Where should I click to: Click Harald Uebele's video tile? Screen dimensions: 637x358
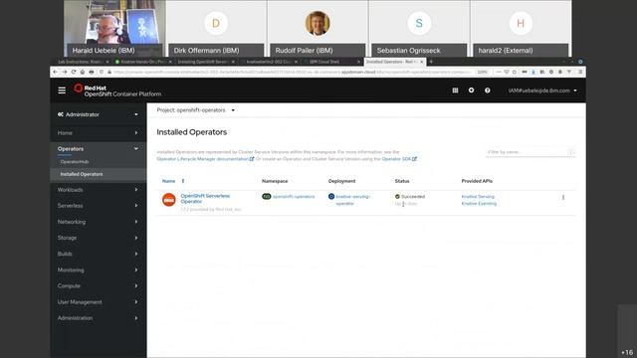114,28
